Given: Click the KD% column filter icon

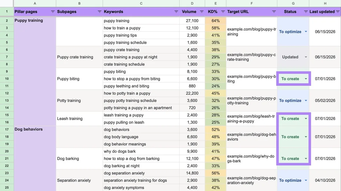Looking at the screenshot, I should click(x=223, y=12).
